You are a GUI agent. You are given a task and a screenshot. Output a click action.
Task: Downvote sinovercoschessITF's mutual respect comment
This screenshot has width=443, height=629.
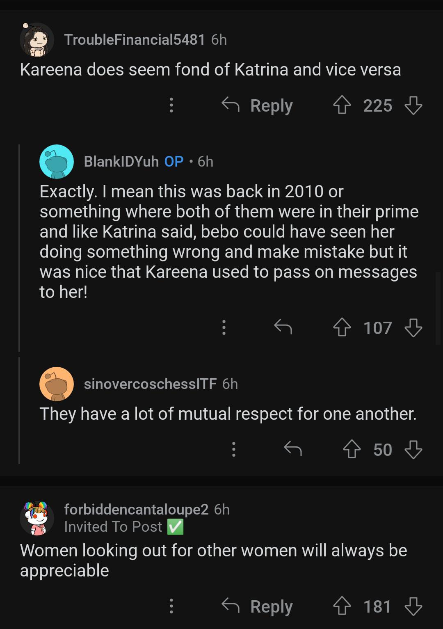pyautogui.click(x=413, y=449)
